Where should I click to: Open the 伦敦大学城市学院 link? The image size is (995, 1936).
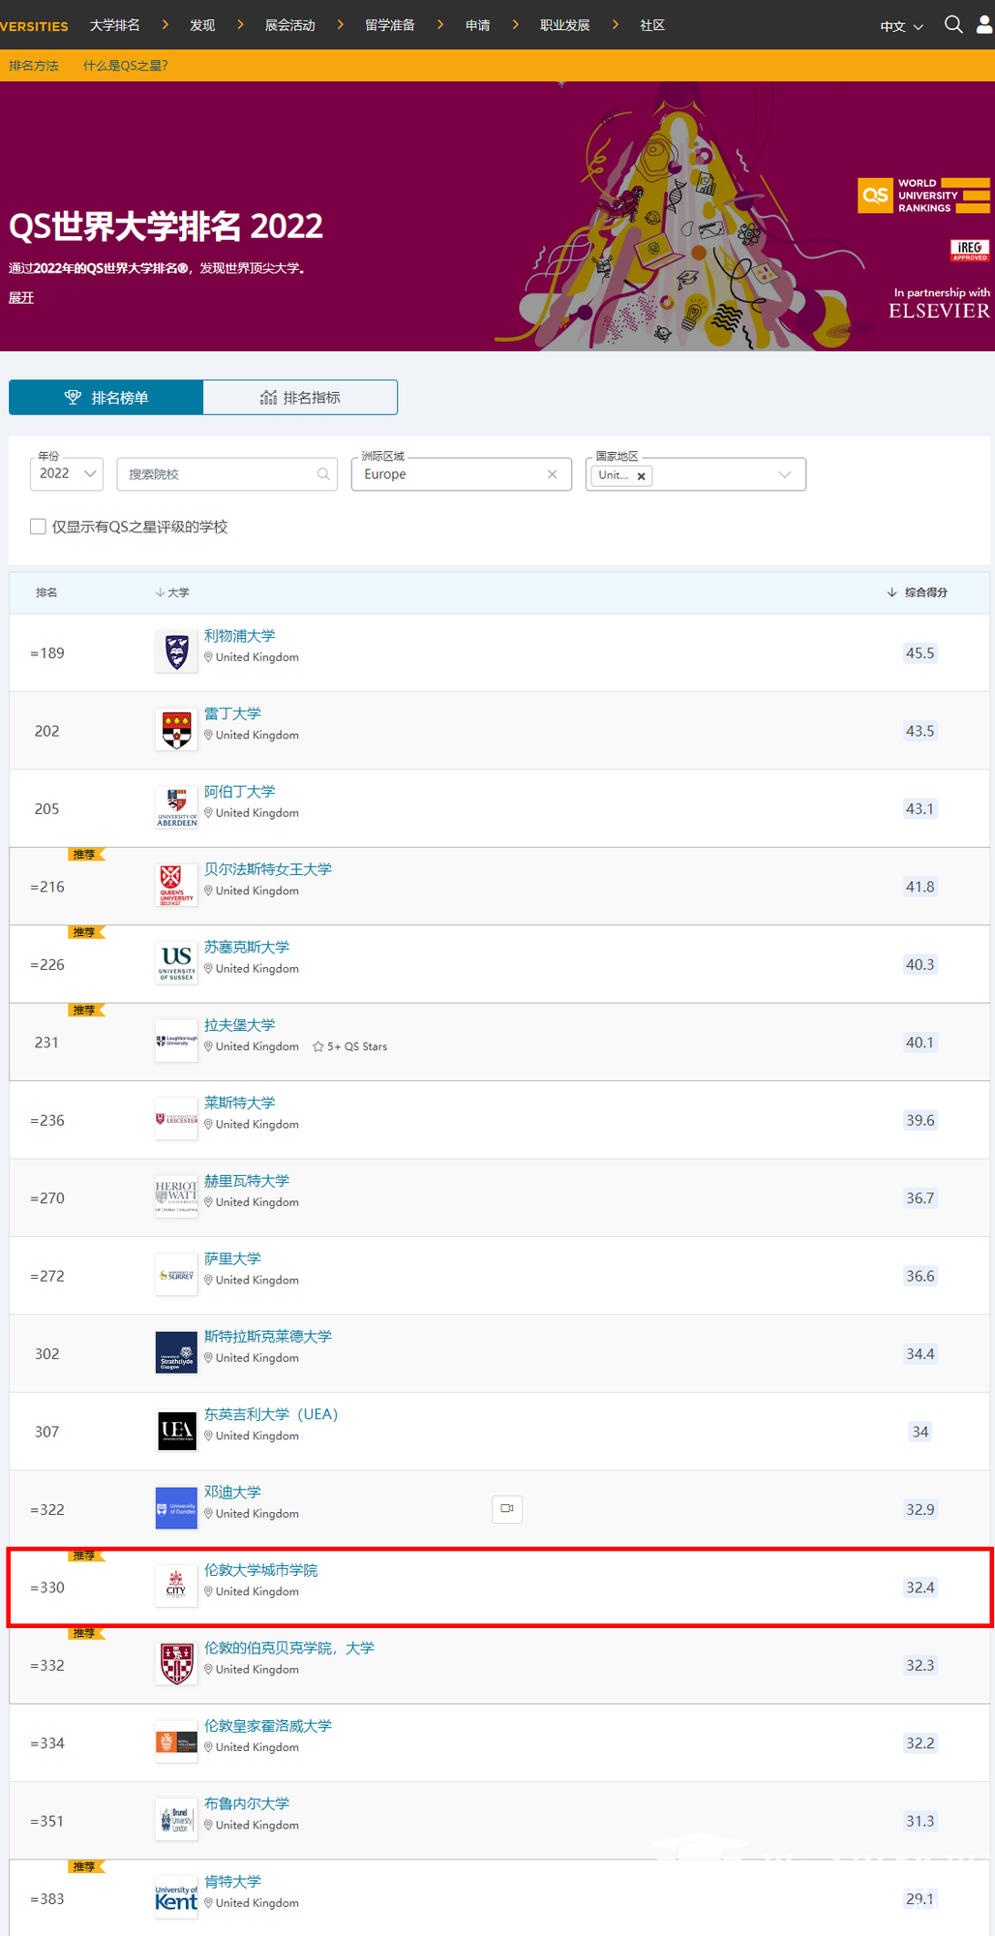pos(261,1570)
